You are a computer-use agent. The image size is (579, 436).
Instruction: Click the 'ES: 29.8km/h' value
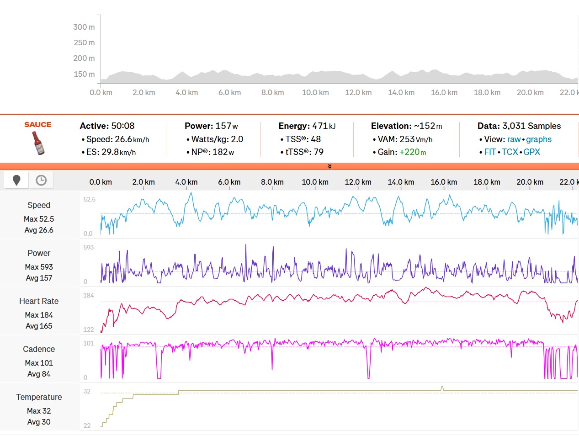111,152
